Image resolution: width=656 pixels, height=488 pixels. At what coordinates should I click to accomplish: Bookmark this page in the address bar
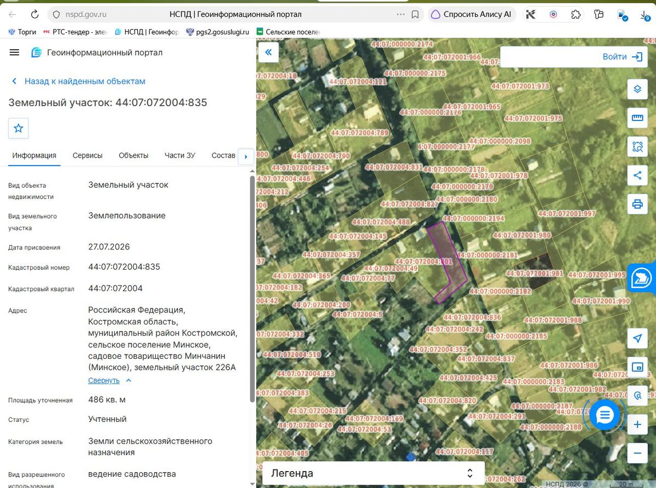[415, 14]
